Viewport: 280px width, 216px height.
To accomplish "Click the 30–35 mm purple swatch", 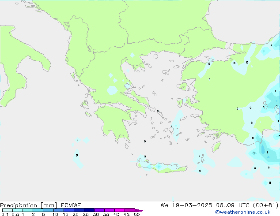I will click(99, 210).
